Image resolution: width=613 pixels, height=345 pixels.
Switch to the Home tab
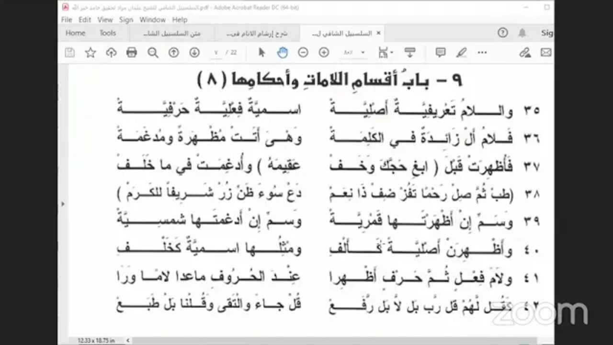[x=75, y=33]
